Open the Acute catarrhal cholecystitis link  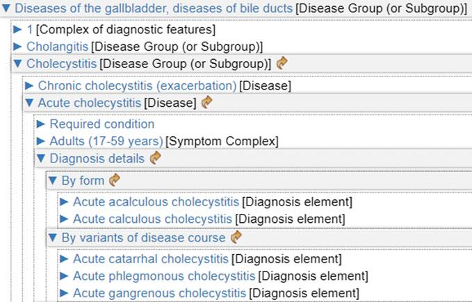[150, 259]
